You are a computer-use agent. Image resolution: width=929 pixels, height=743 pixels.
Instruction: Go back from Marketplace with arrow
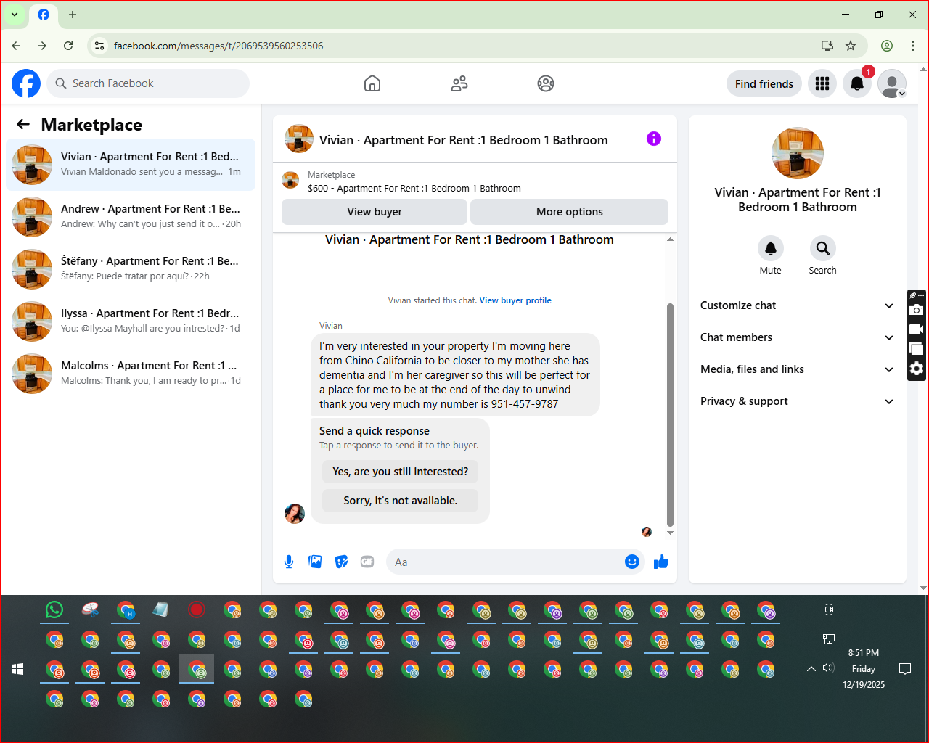[23, 124]
